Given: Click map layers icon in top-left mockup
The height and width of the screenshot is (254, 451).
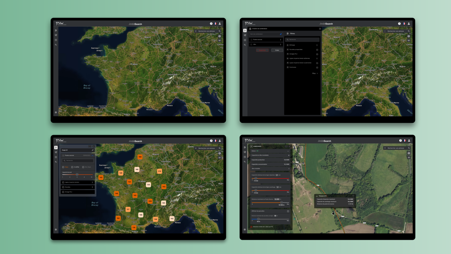Looking at the screenshot, I should 219,36.
